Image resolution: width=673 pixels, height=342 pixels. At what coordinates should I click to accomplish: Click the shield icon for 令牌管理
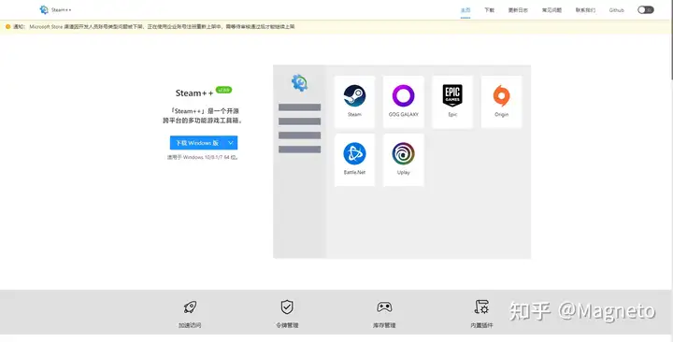(287, 306)
